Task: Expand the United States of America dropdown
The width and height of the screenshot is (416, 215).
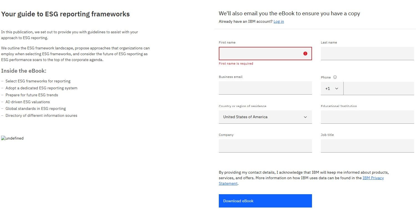Action: coord(265,117)
